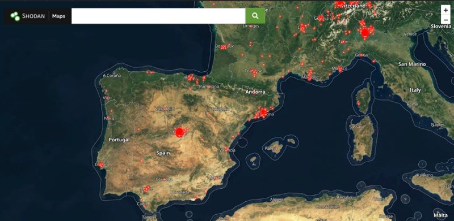The image size is (454, 221).
Task: Focus the map search input field
Action: coord(158,16)
